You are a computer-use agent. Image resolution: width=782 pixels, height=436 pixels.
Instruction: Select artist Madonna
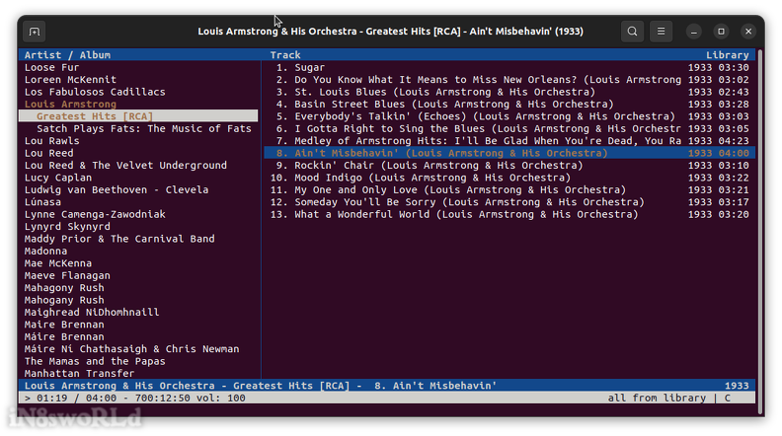[45, 252]
